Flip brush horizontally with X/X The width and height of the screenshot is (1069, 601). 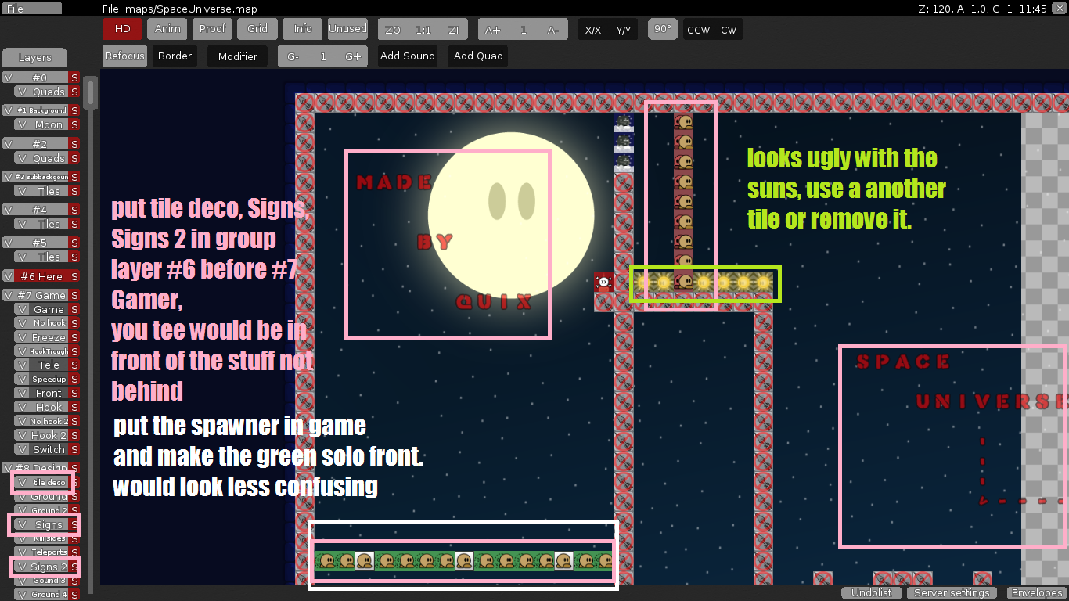(x=593, y=30)
